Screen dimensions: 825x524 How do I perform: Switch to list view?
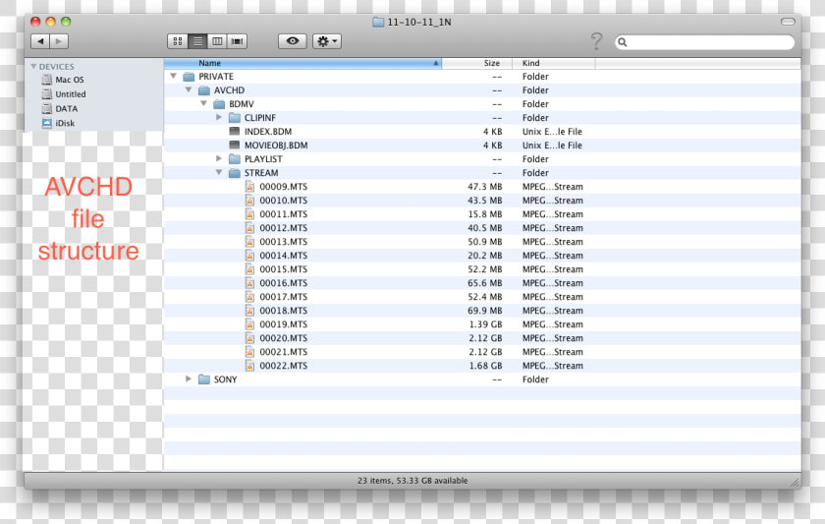click(197, 41)
